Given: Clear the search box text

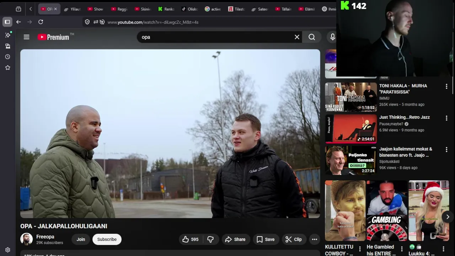Looking at the screenshot, I should (x=297, y=37).
